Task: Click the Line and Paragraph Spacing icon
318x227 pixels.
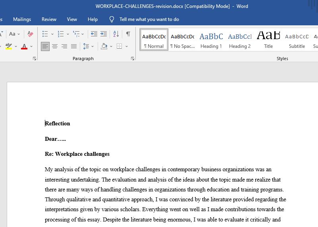Action: 86,46
